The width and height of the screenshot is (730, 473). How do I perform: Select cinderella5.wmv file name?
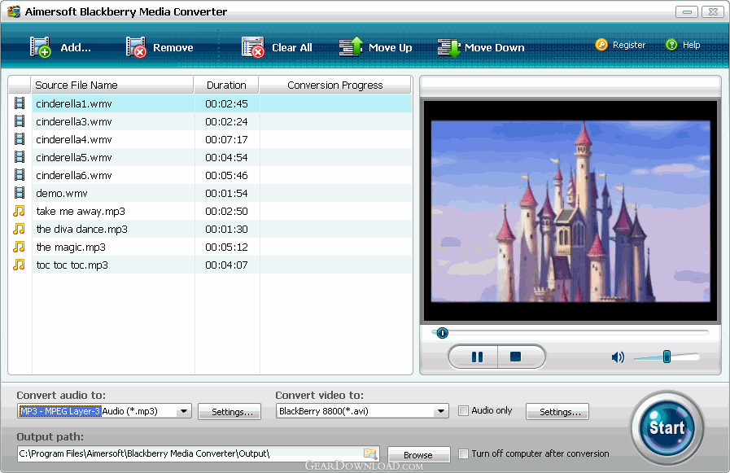[x=74, y=157]
